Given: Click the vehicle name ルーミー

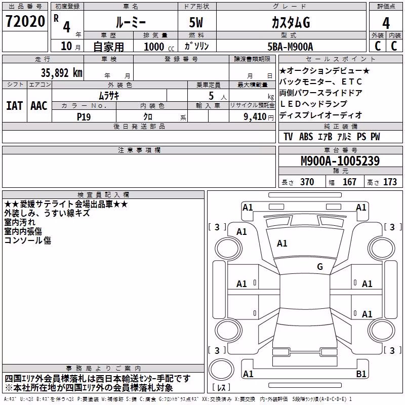Looking at the screenshot, I should [x=131, y=23].
